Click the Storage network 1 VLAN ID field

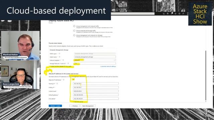95,63
